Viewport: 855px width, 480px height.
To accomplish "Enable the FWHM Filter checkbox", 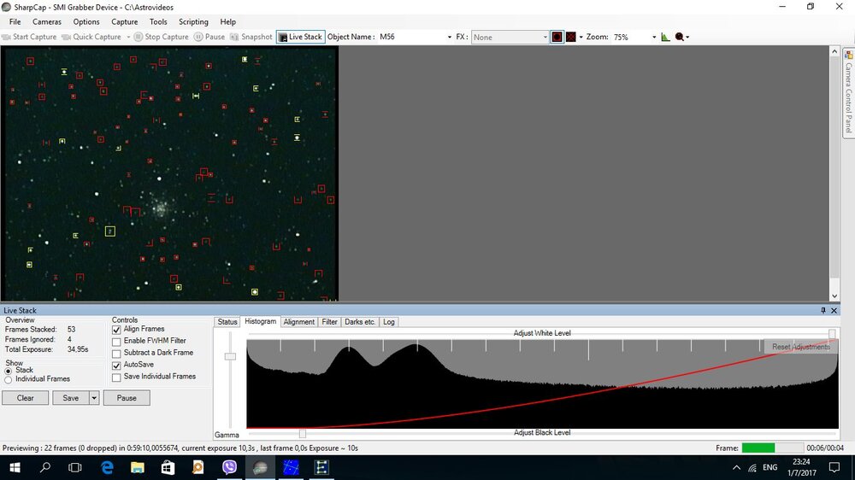I will 116,341.
